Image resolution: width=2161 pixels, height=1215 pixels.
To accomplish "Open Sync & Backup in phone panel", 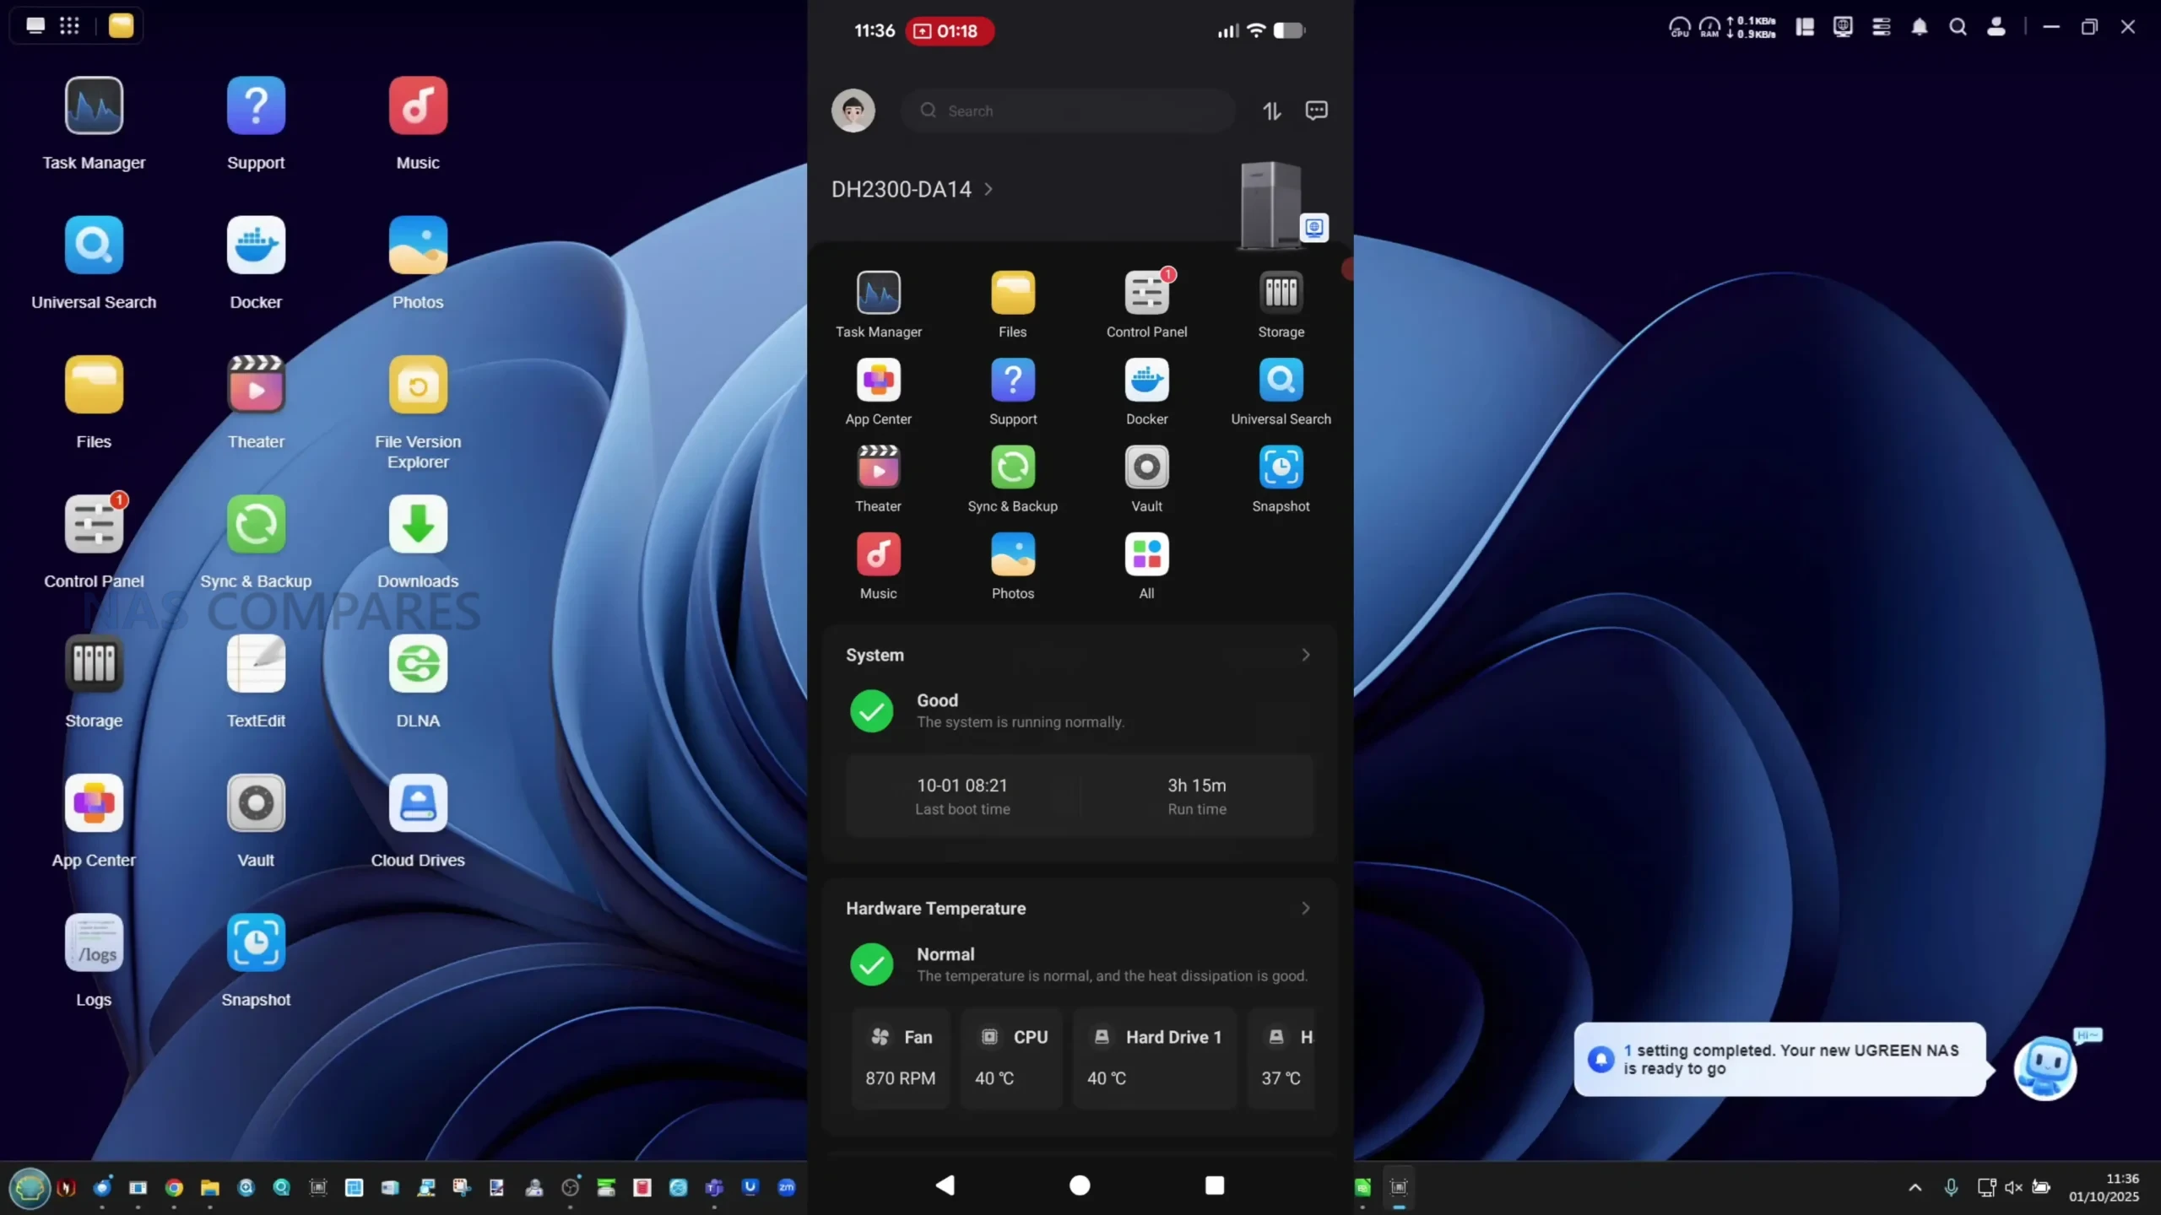I will [1012, 467].
